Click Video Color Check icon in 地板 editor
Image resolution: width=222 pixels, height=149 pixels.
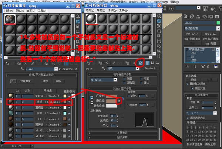point(159,36)
